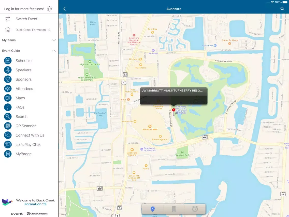This screenshot has width=289, height=217.
Task: Open settings gear next to login prompt
Action: coord(49,9)
